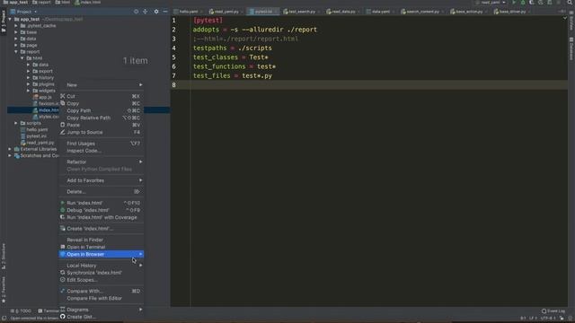Screen dimensions: 575x323
Task: Select Copy in the context menu
Action: coord(102,104)
